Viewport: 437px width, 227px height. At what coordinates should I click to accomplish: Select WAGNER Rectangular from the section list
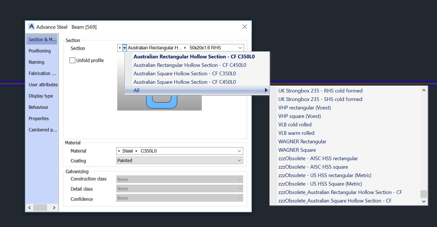click(302, 141)
